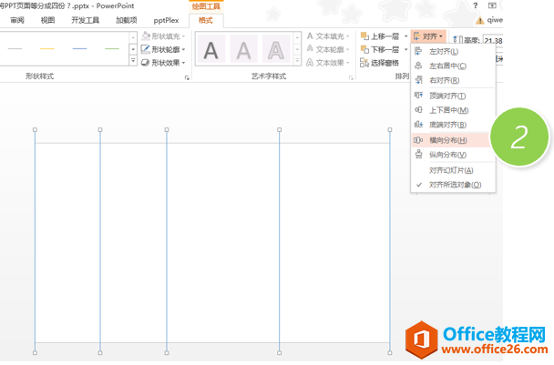Click the 左对齐 (Align Left) icon
Screen dimensions: 554x365
click(x=419, y=52)
